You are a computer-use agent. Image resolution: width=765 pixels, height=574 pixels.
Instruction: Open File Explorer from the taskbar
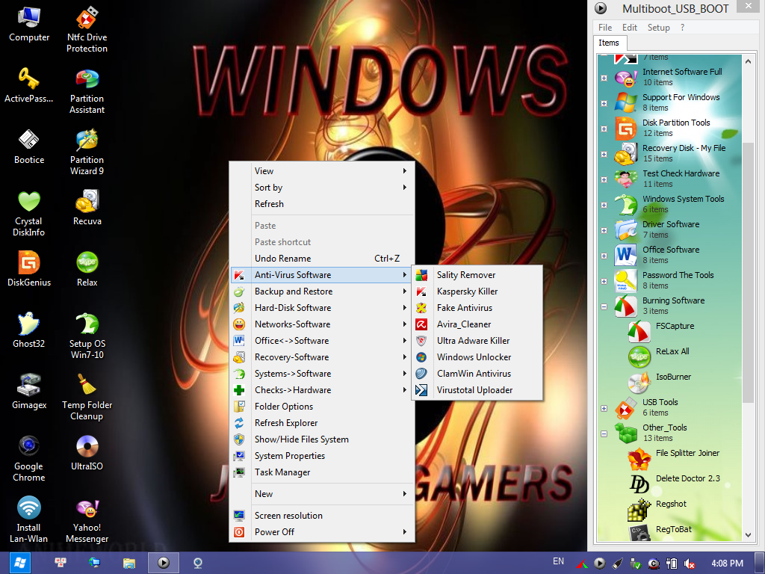click(128, 564)
